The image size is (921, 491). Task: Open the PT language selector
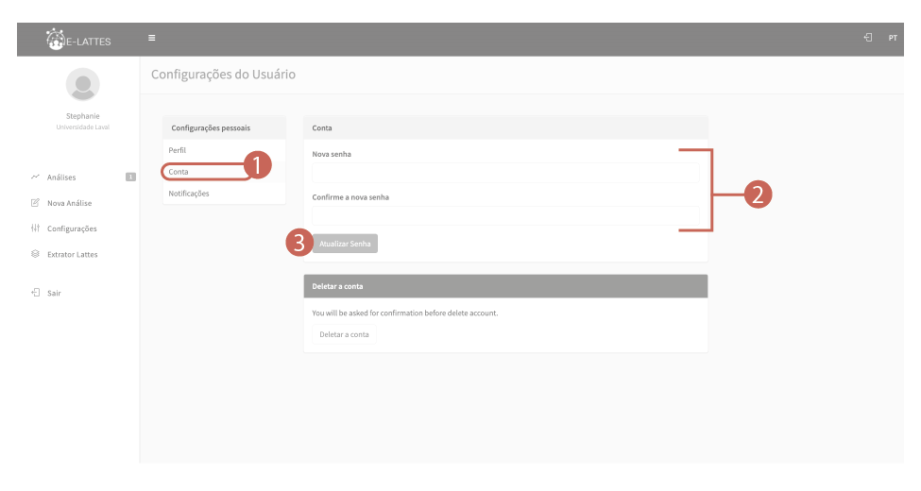point(892,39)
